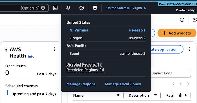Open the help question mark menu
The width and height of the screenshot is (197, 103).
82,8
